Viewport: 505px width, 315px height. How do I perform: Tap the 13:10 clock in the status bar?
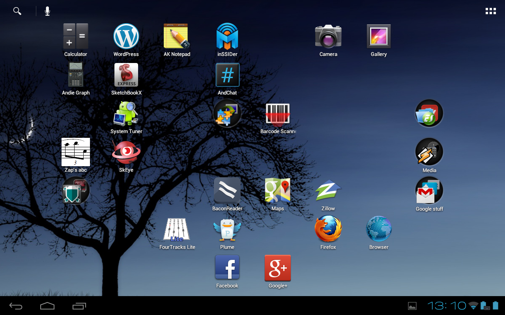pos(447,306)
